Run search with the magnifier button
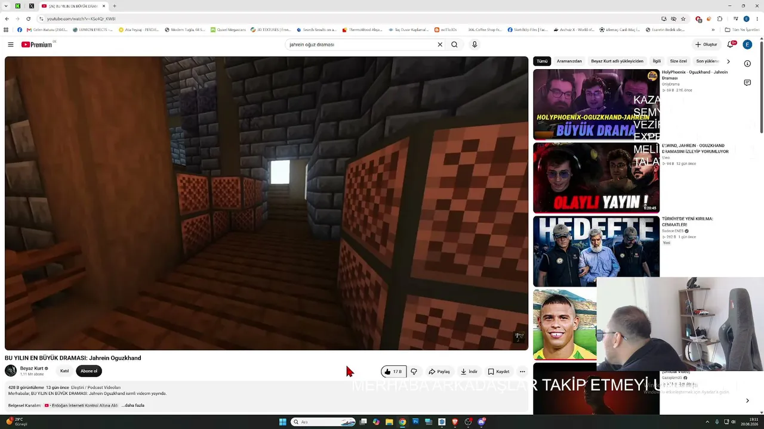 [454, 45]
